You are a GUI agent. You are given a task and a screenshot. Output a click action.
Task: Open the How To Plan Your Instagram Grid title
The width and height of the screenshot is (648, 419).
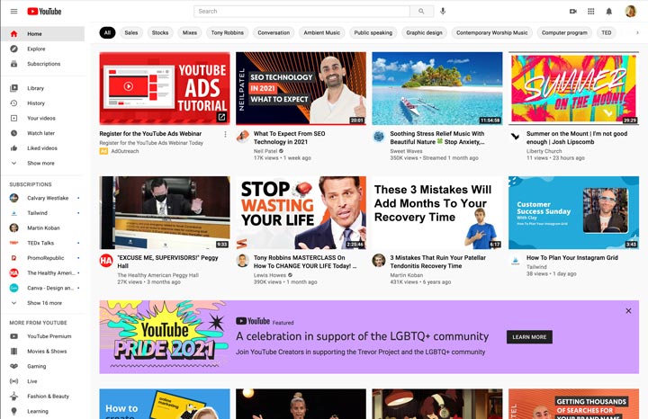572,257
